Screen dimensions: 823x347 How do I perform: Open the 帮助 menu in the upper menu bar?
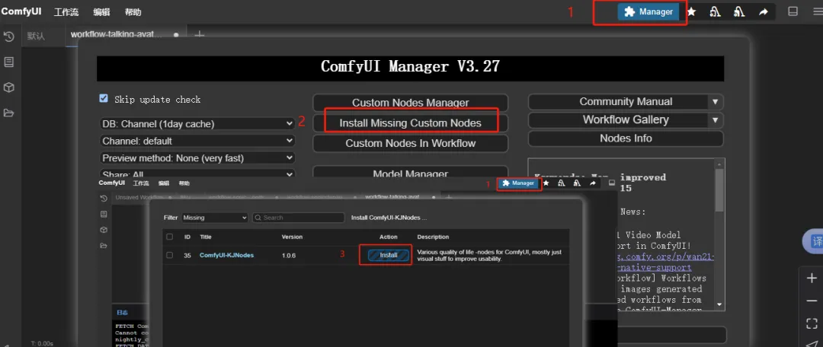click(133, 12)
